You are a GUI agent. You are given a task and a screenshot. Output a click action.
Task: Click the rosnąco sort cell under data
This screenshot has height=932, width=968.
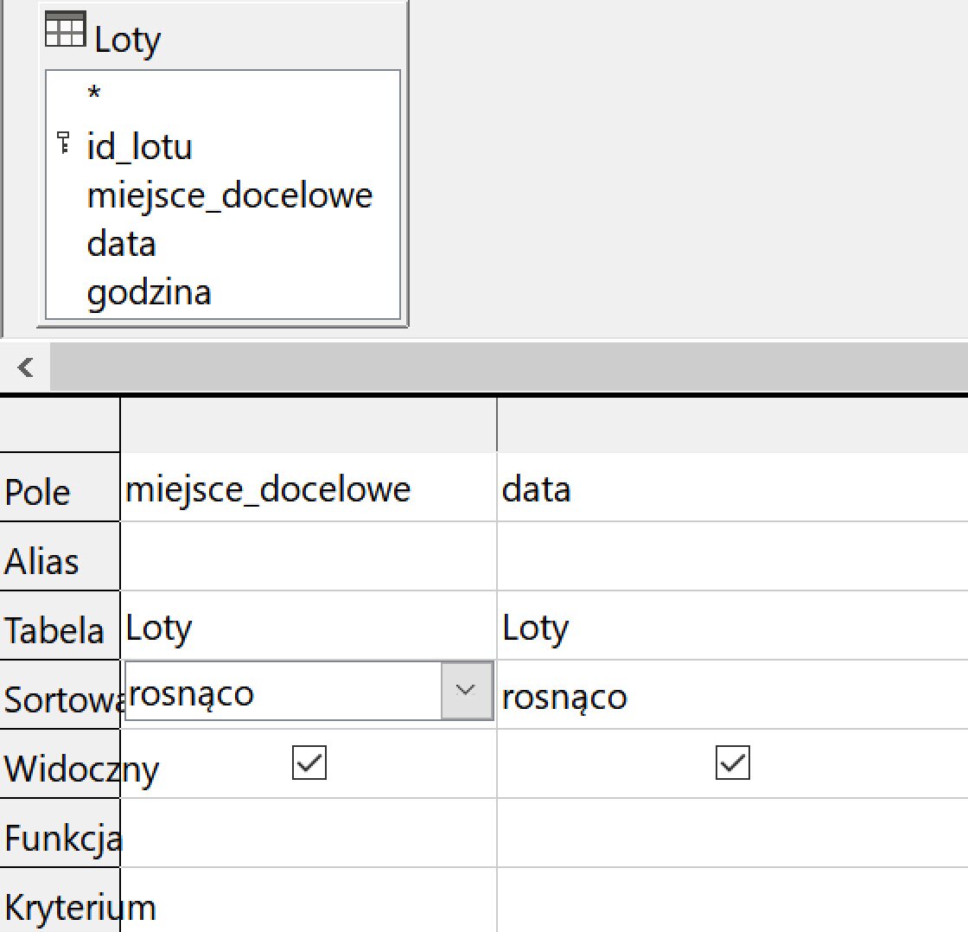731,696
